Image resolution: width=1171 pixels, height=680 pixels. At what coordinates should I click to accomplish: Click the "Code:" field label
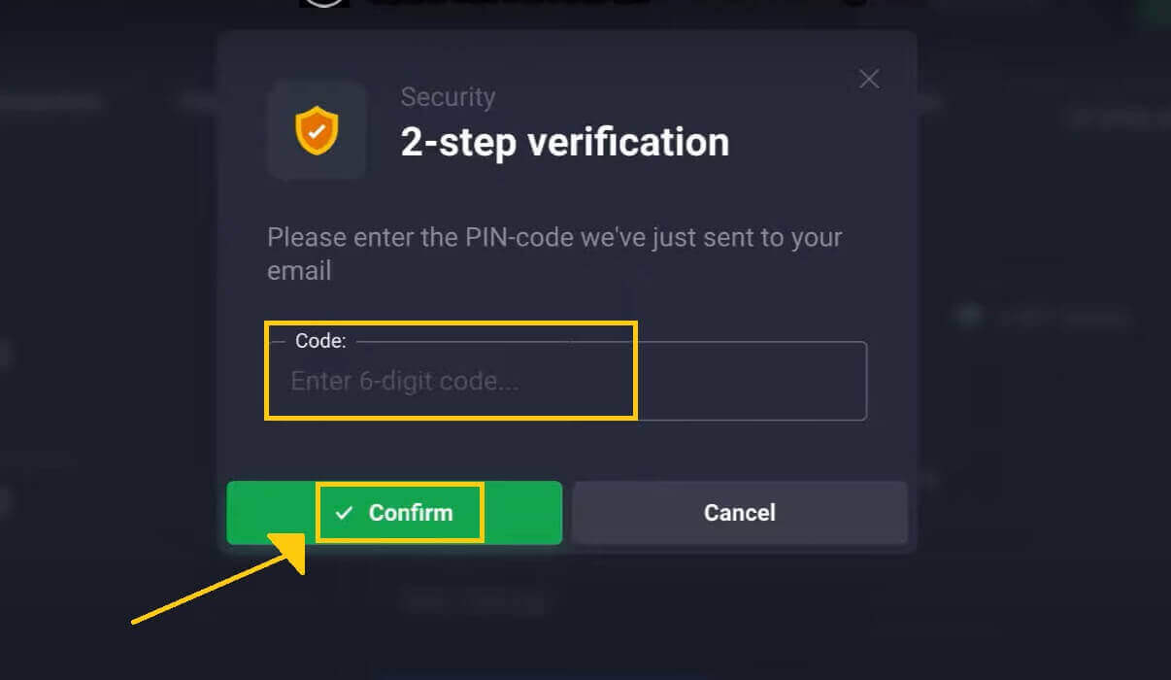tap(320, 342)
